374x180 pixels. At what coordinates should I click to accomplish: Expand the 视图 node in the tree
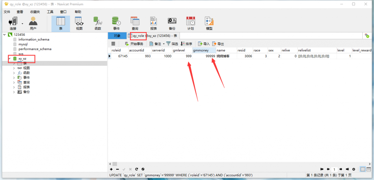[x=14, y=68]
